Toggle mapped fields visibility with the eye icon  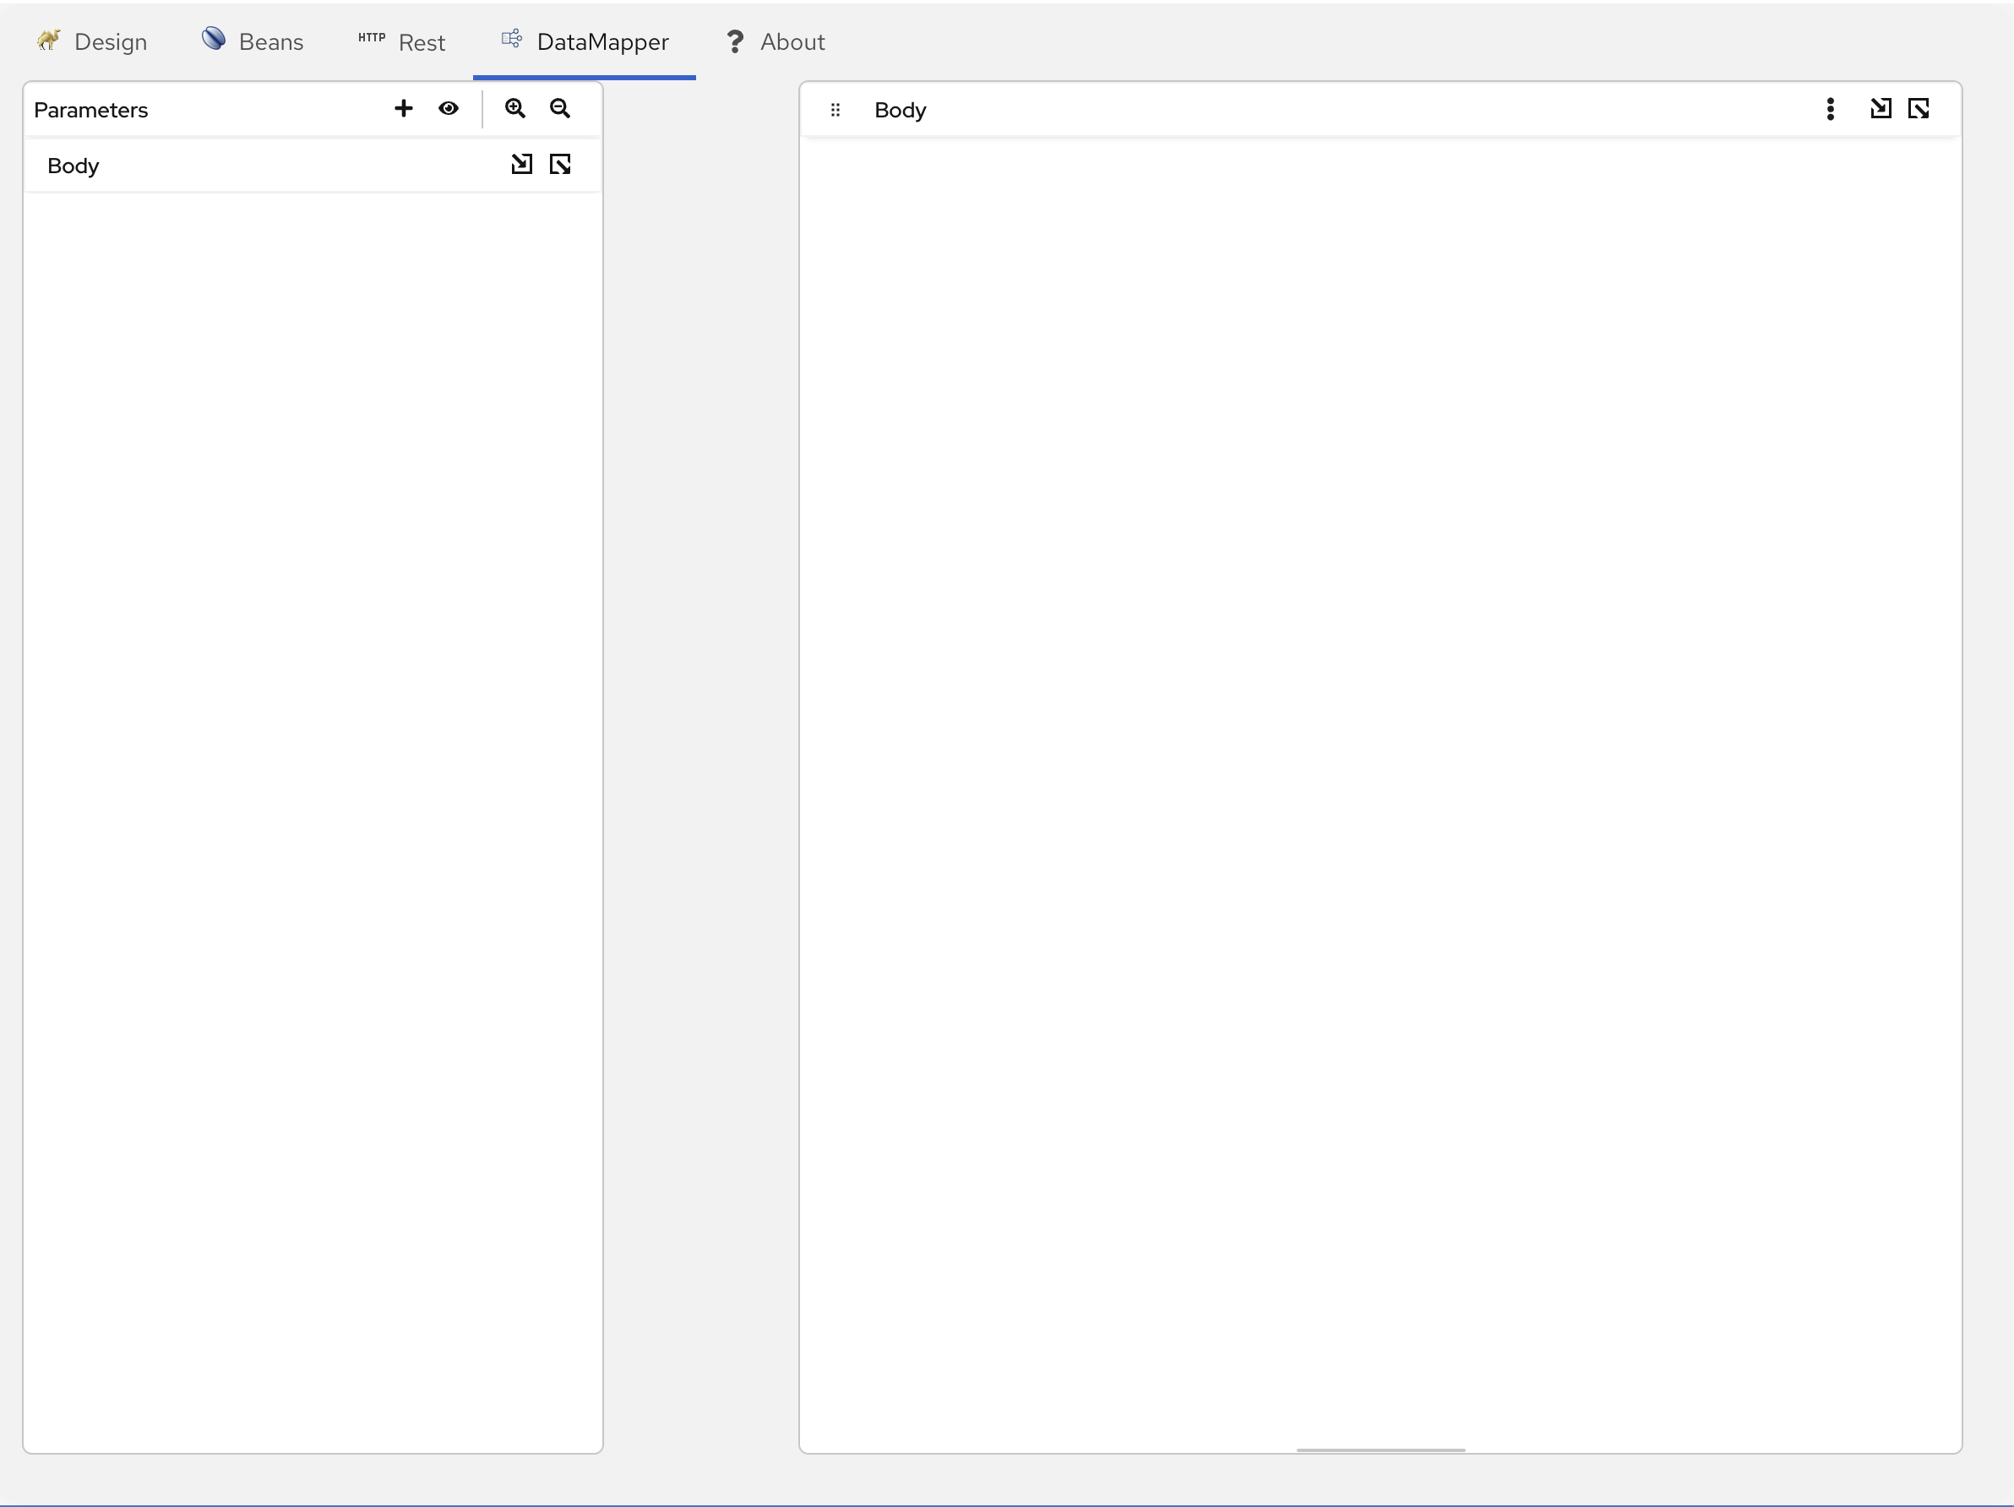(449, 108)
